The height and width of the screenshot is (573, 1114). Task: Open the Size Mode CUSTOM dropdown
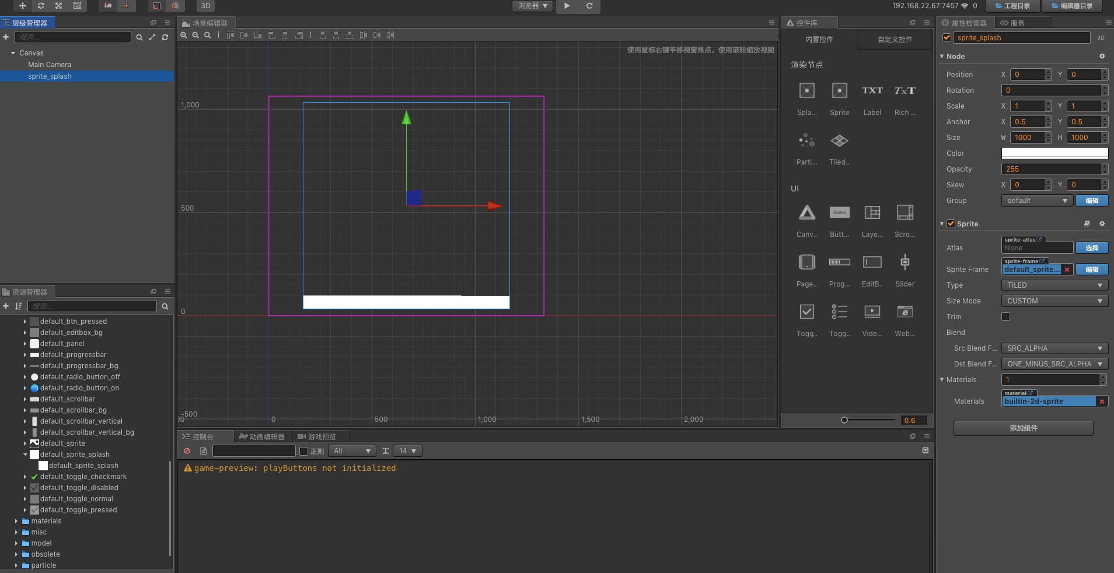(1054, 301)
